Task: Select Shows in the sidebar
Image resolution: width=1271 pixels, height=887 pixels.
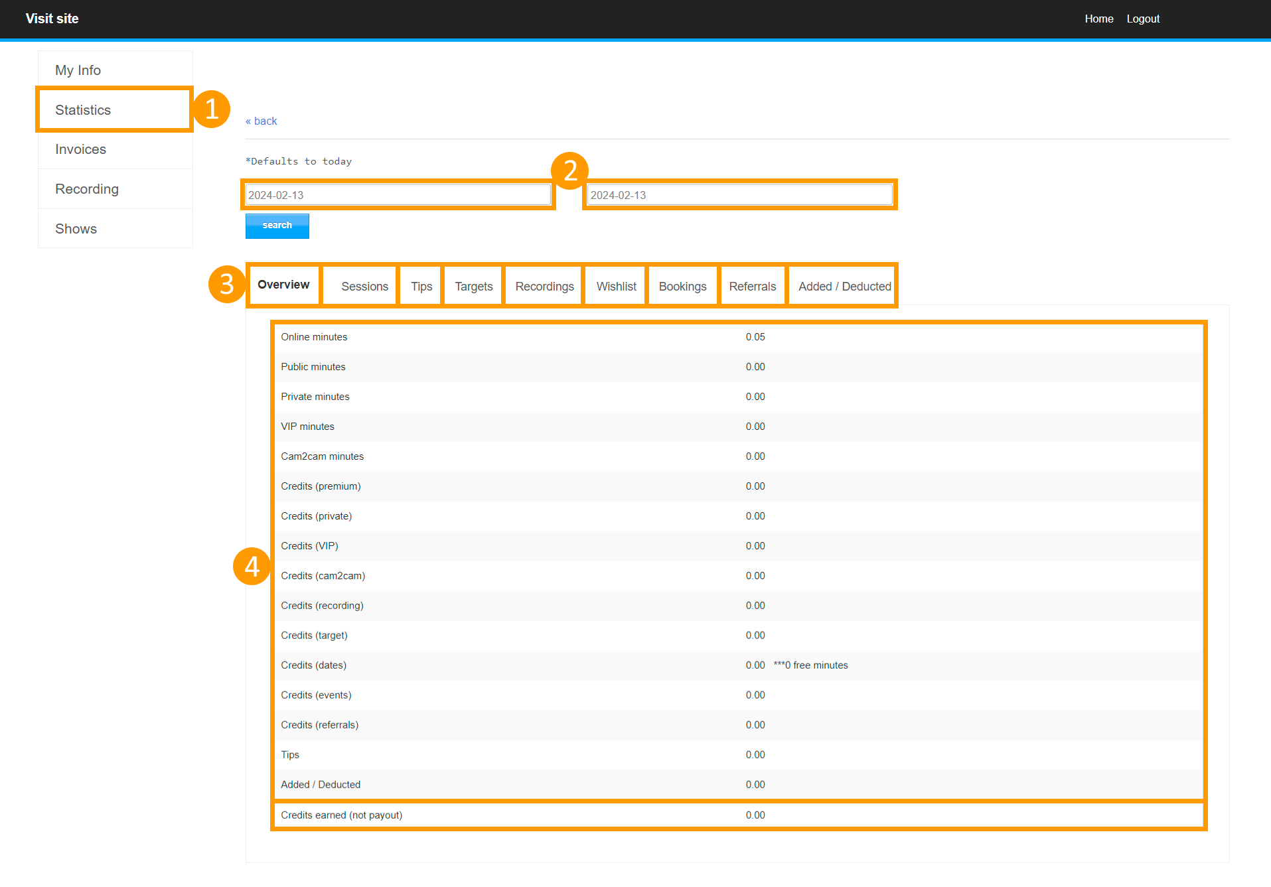Action: (76, 229)
